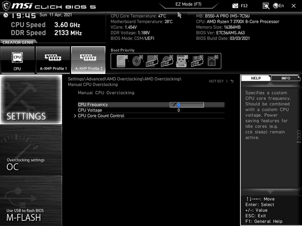Click the AMD Ryzen 7 3700X CPU text

[x=238, y=22]
